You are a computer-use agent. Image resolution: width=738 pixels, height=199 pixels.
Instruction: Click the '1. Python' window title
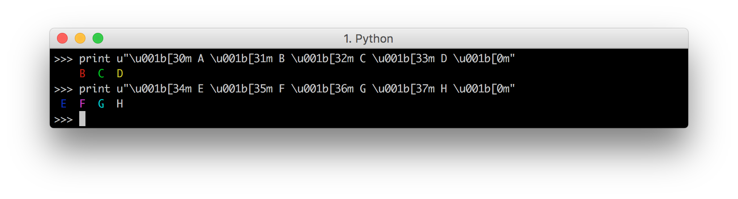point(368,39)
